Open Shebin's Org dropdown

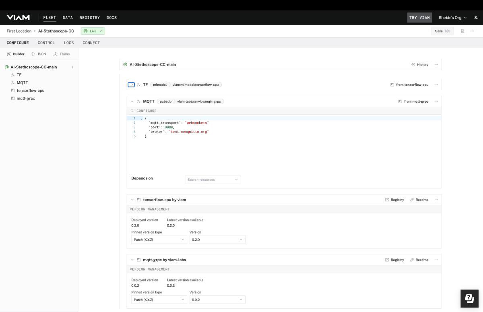pos(452,18)
